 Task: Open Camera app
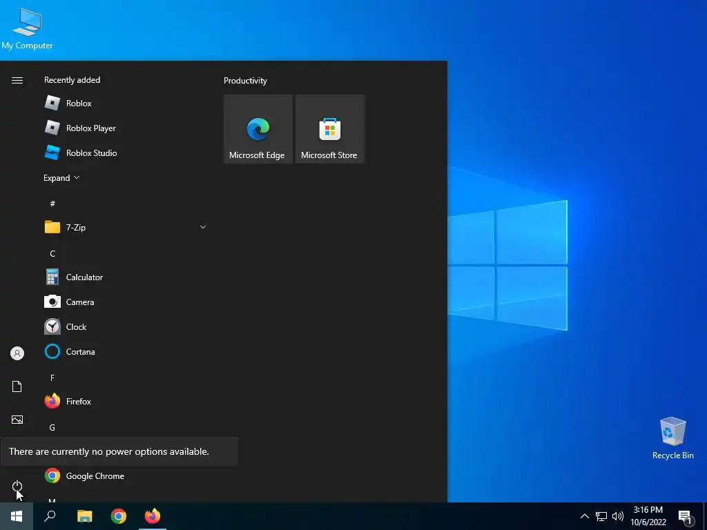click(126, 302)
